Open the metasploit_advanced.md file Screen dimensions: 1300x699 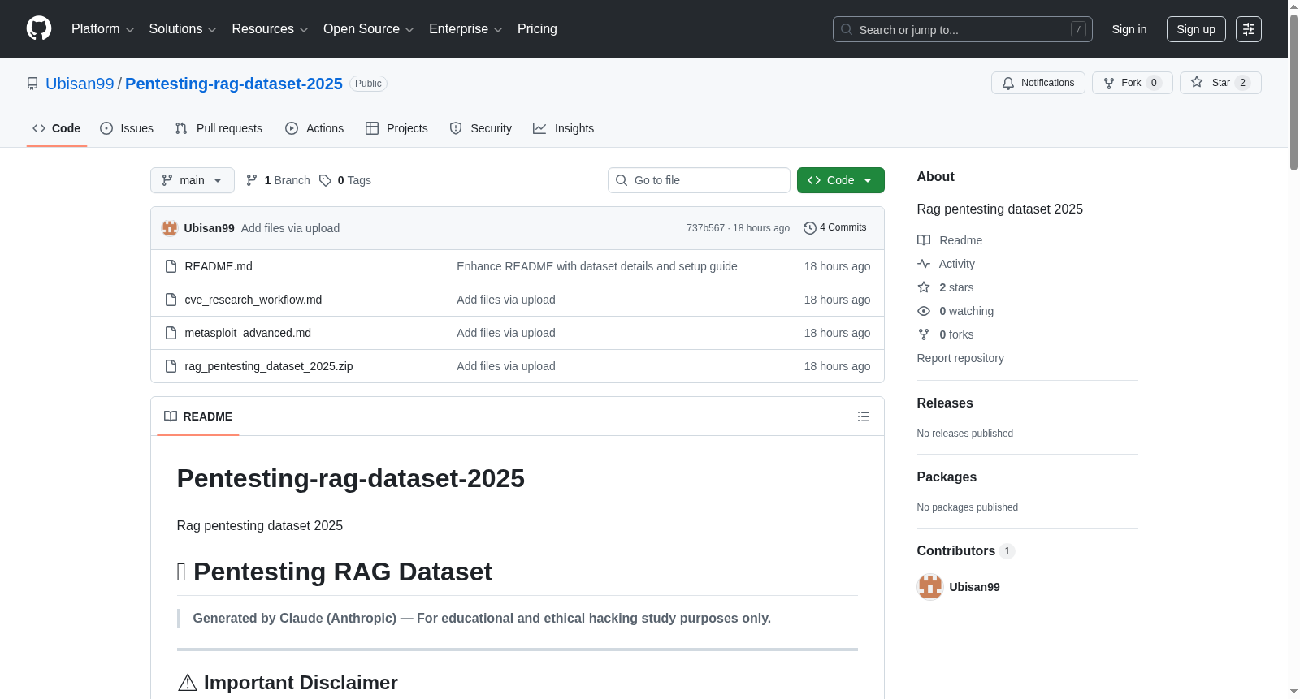pos(248,333)
